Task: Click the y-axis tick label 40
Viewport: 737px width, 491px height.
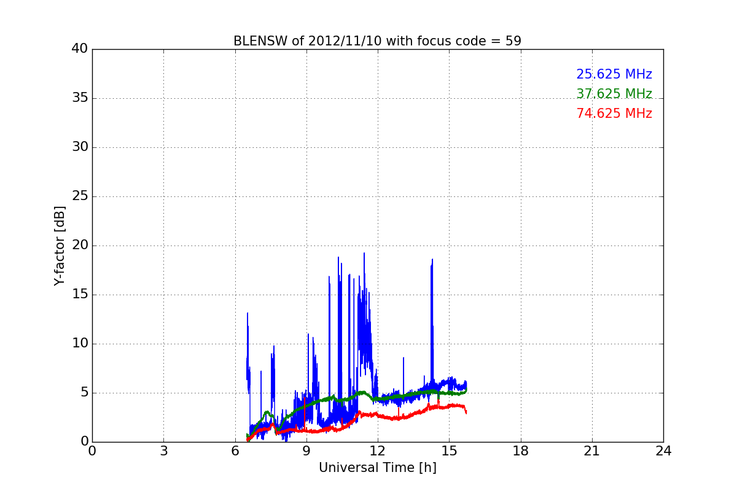Action: (x=80, y=49)
